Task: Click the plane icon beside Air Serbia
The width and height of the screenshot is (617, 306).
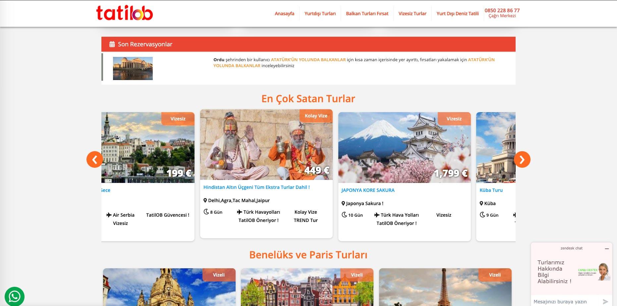Action: [x=109, y=215]
